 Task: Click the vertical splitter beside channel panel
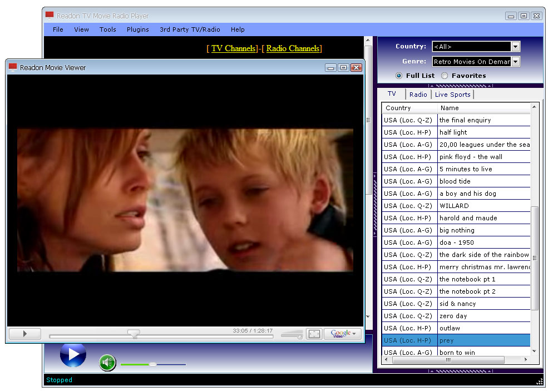(x=375, y=205)
